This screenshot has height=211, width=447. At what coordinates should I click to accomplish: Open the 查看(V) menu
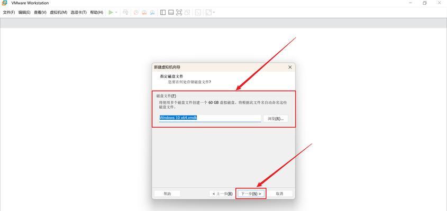click(40, 13)
